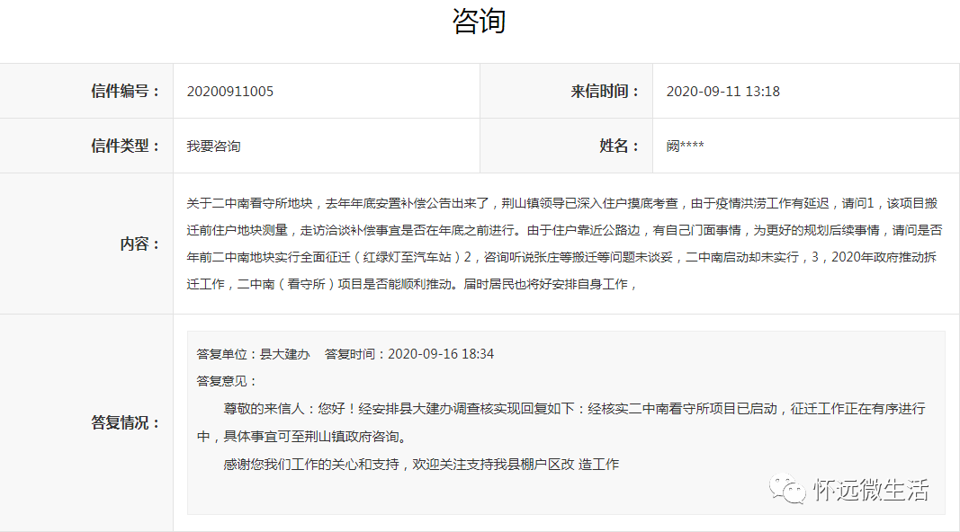
Task: Select the letter number 20200911005
Action: (230, 92)
